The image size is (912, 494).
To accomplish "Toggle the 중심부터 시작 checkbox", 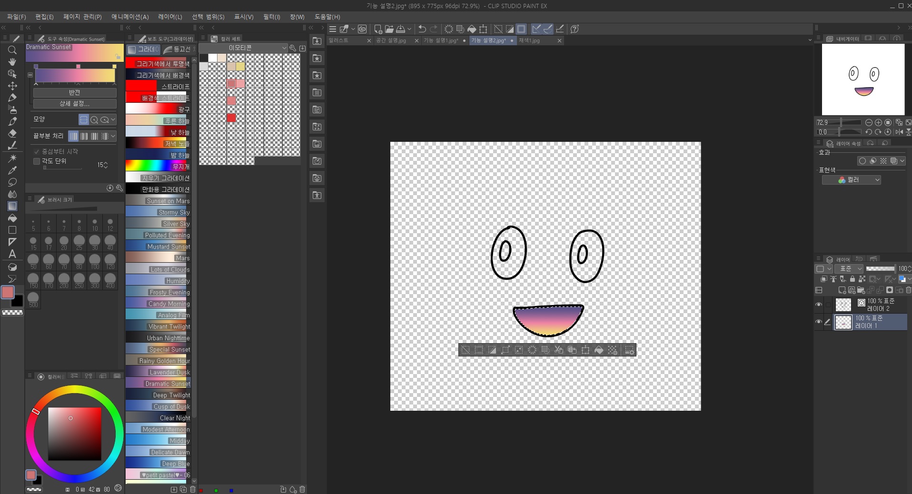I will coord(37,151).
